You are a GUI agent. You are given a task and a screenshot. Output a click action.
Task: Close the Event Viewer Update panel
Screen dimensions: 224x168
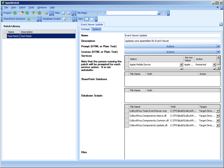click(221, 24)
